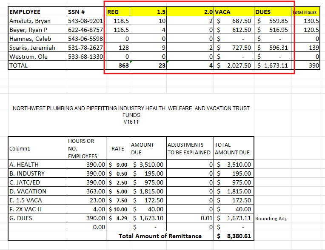Click the 0.01 adjustment cell

(190, 218)
